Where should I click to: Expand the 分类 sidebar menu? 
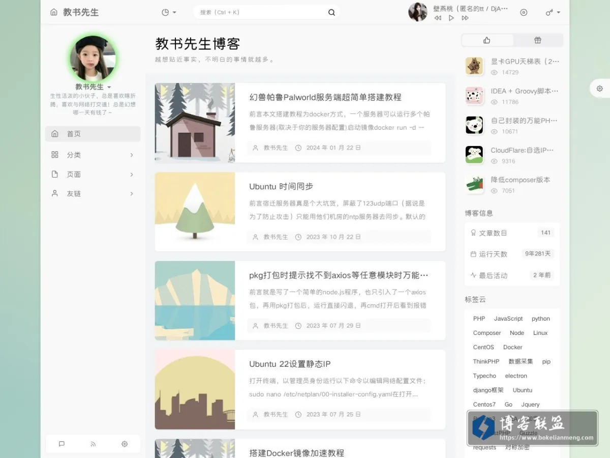[x=93, y=155]
